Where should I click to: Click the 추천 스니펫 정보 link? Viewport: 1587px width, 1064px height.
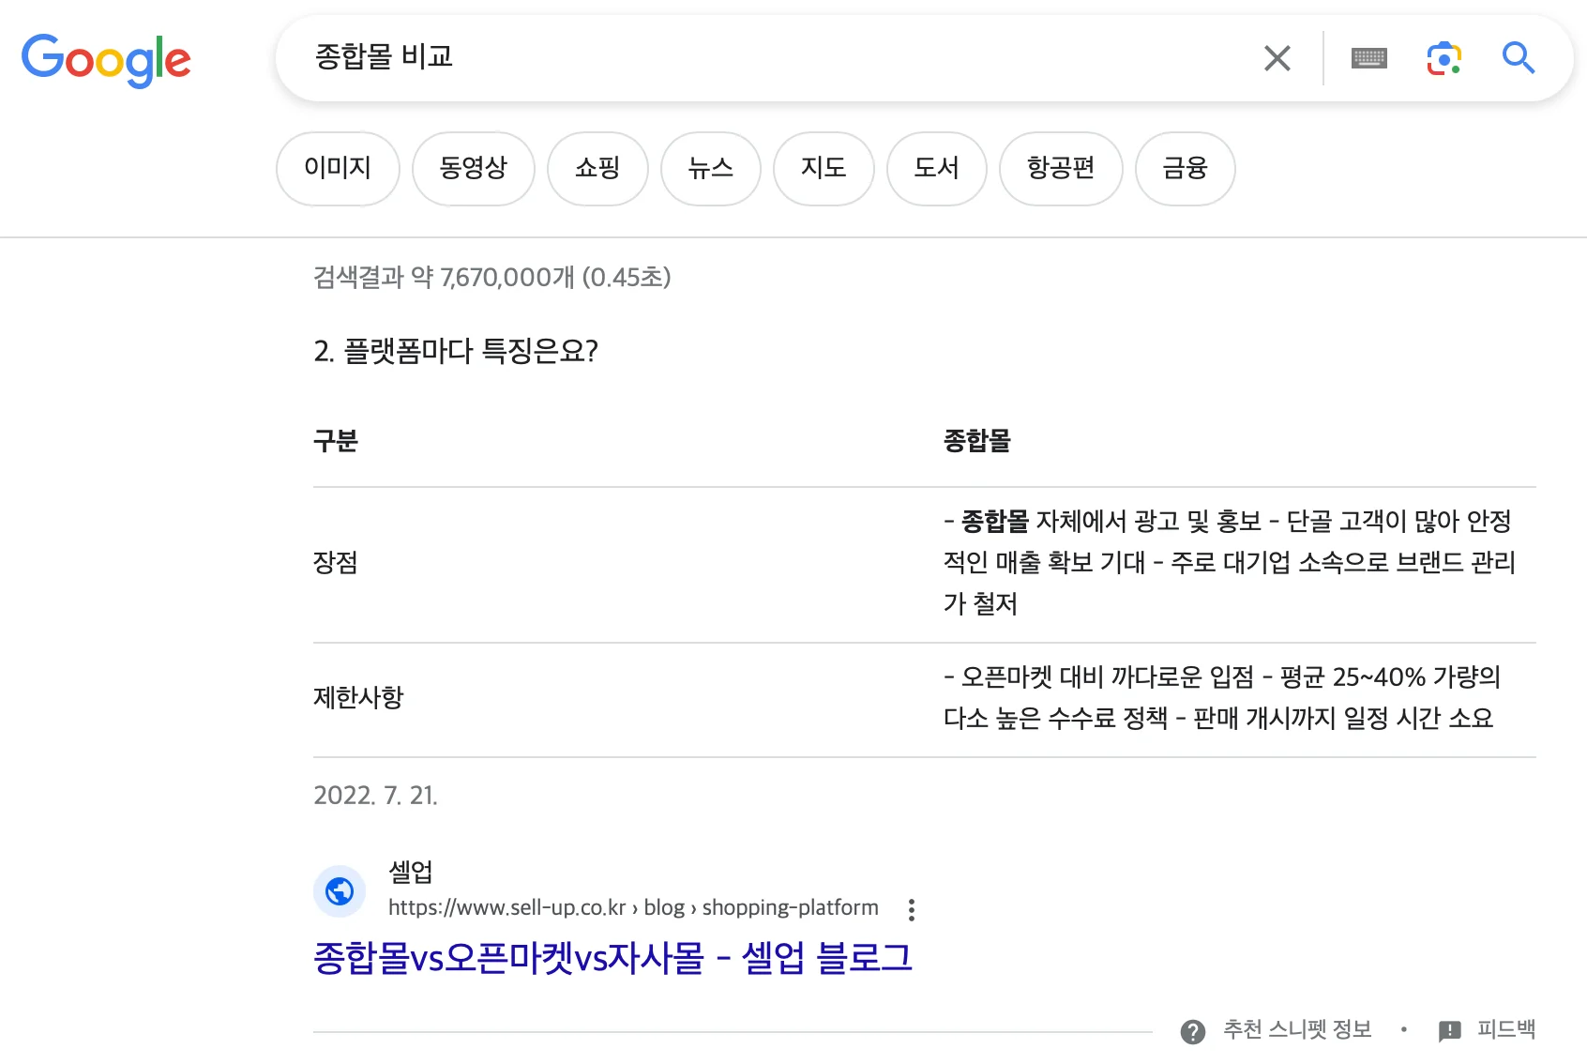coord(1296,1029)
